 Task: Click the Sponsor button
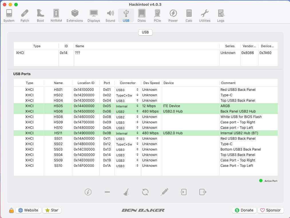[270, 210]
